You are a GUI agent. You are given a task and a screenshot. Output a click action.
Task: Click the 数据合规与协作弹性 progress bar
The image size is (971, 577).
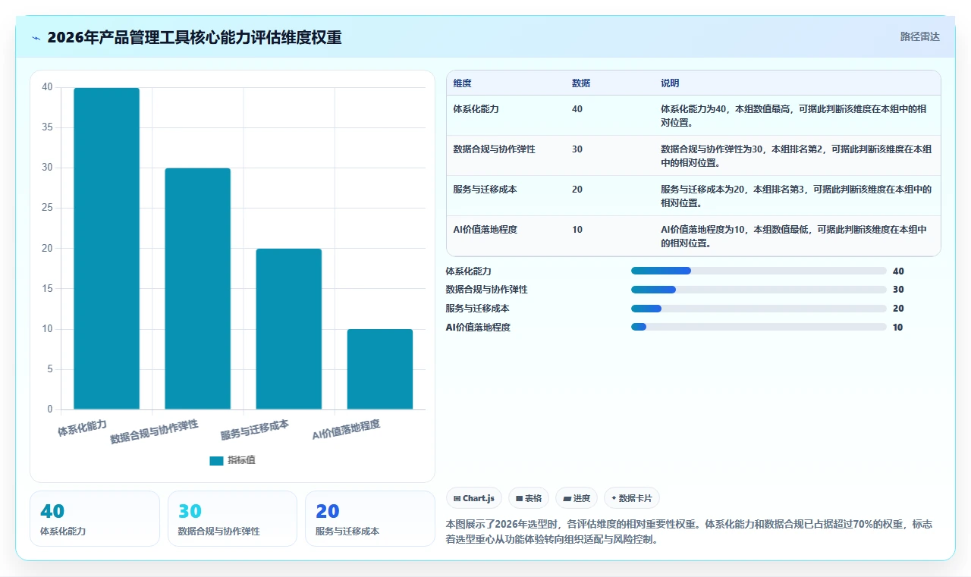click(x=759, y=290)
